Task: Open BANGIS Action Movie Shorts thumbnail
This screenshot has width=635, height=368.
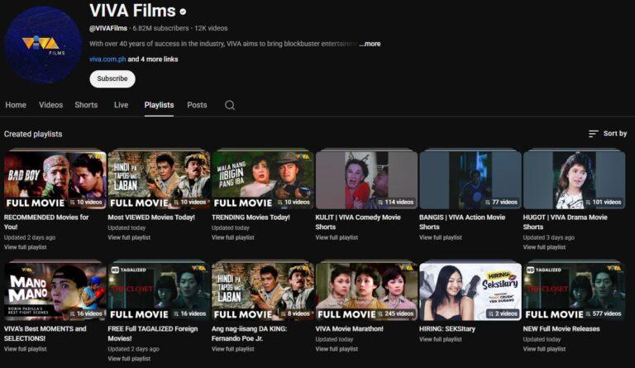Action: [x=470, y=180]
